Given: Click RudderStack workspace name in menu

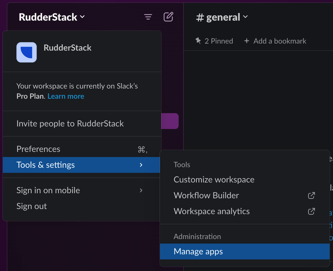Looking at the screenshot, I should 68,48.
